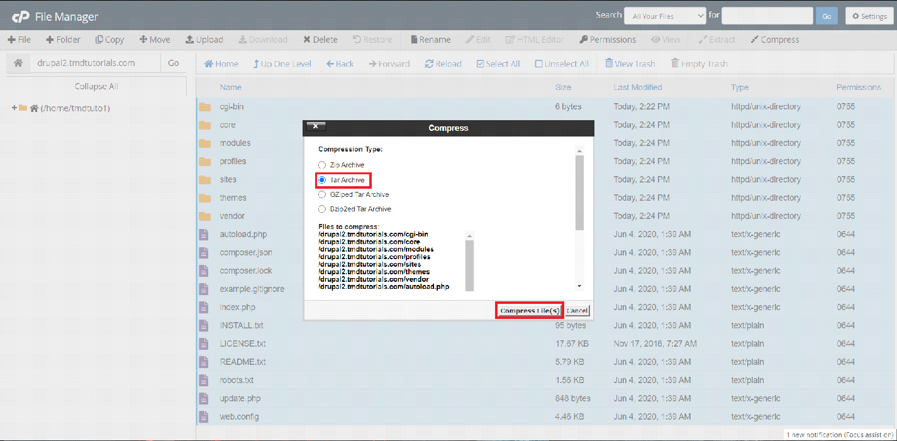Open the Delete tool from the toolbar

coord(320,39)
